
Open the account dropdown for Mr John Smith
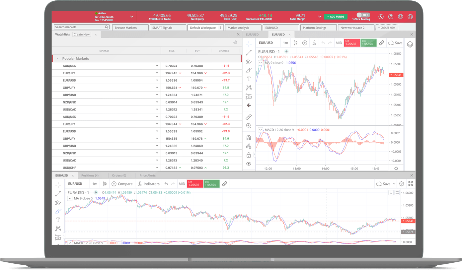click(x=132, y=16)
